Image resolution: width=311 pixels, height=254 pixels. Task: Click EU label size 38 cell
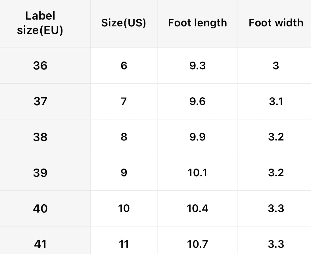click(x=40, y=137)
